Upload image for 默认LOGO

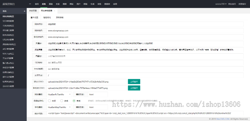(x=134, y=82)
